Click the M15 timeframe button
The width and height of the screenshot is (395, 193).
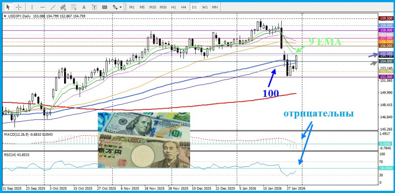tap(152, 7)
